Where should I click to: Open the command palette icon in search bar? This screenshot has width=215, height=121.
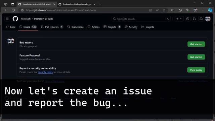pos(168,19)
